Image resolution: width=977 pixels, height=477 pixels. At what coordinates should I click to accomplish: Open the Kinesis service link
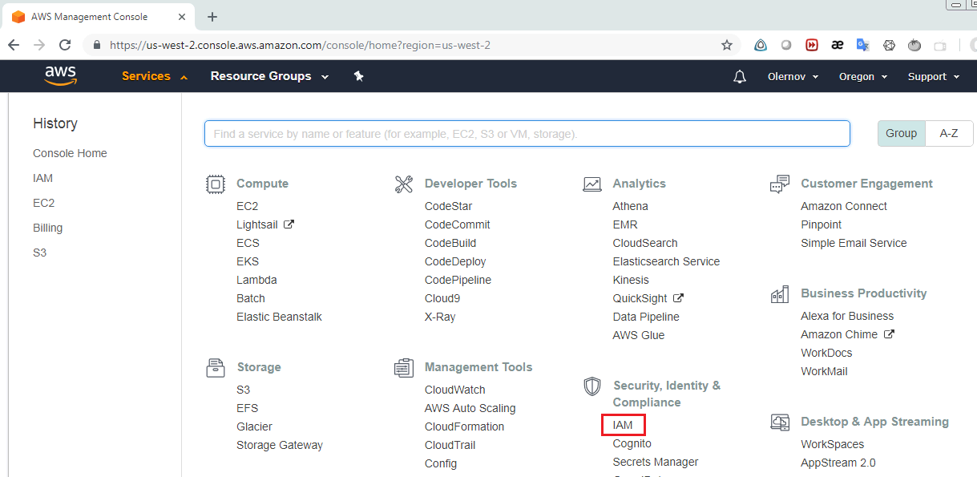pyautogui.click(x=631, y=280)
